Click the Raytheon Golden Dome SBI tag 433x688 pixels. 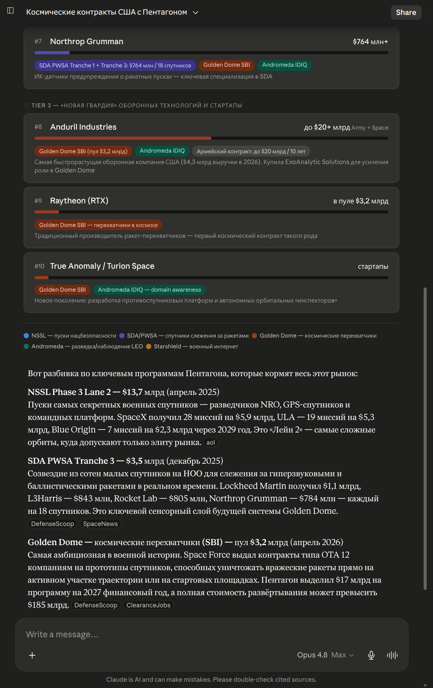click(98, 225)
